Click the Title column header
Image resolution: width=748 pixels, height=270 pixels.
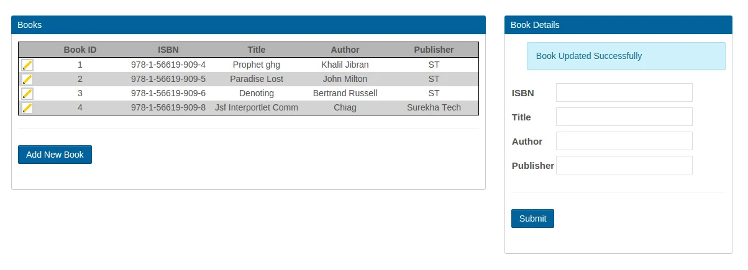point(256,50)
